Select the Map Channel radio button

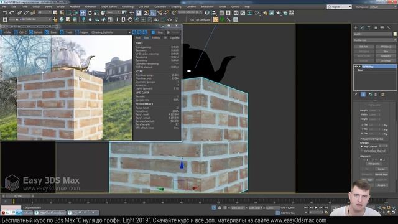coord(362,147)
